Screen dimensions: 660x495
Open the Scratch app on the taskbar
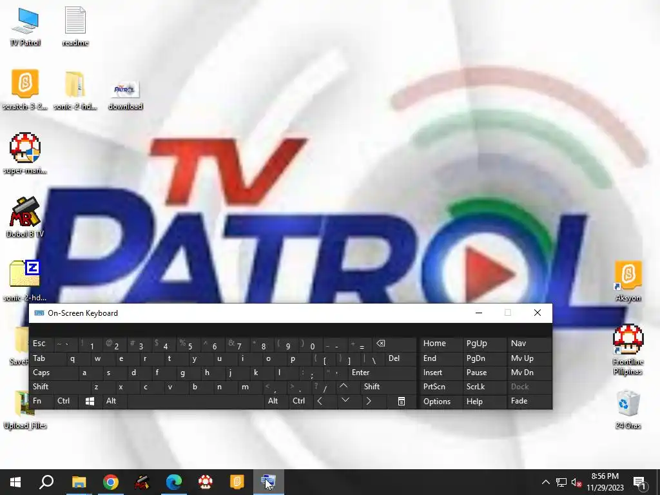[x=237, y=482]
